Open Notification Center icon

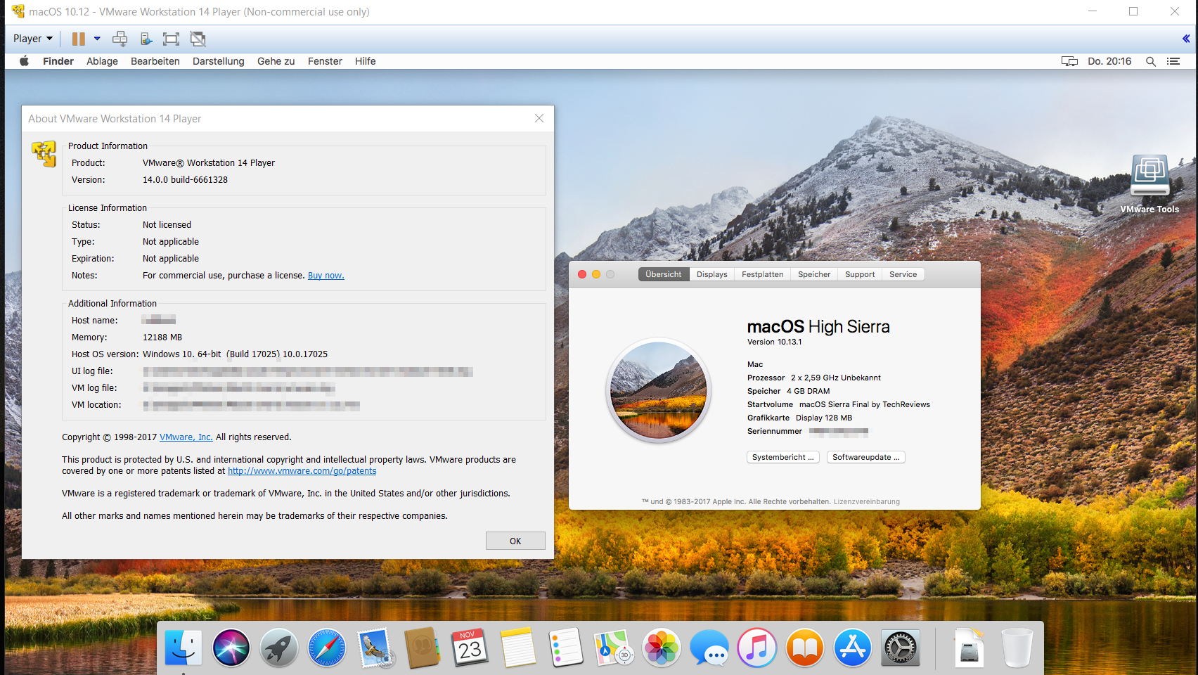[x=1173, y=61]
